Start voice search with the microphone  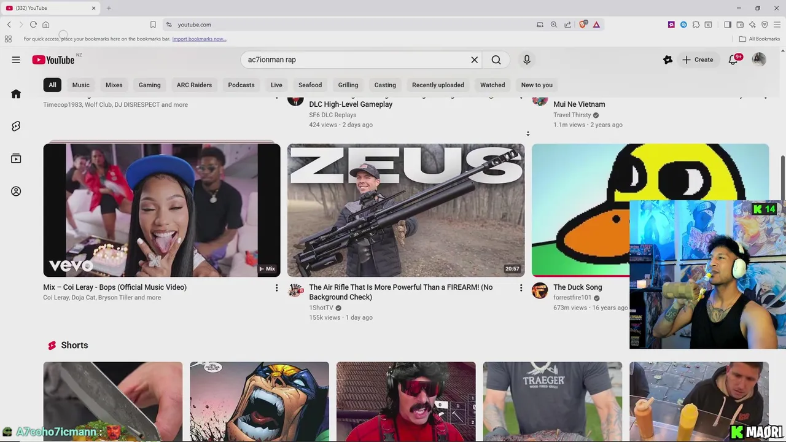[526, 60]
